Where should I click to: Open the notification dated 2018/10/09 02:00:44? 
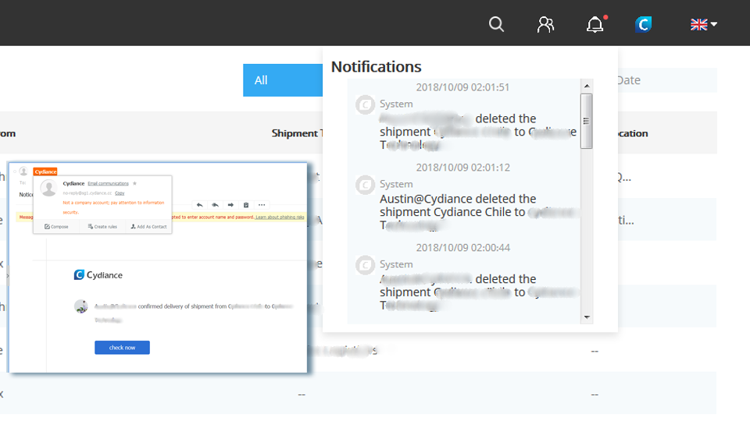click(463, 278)
